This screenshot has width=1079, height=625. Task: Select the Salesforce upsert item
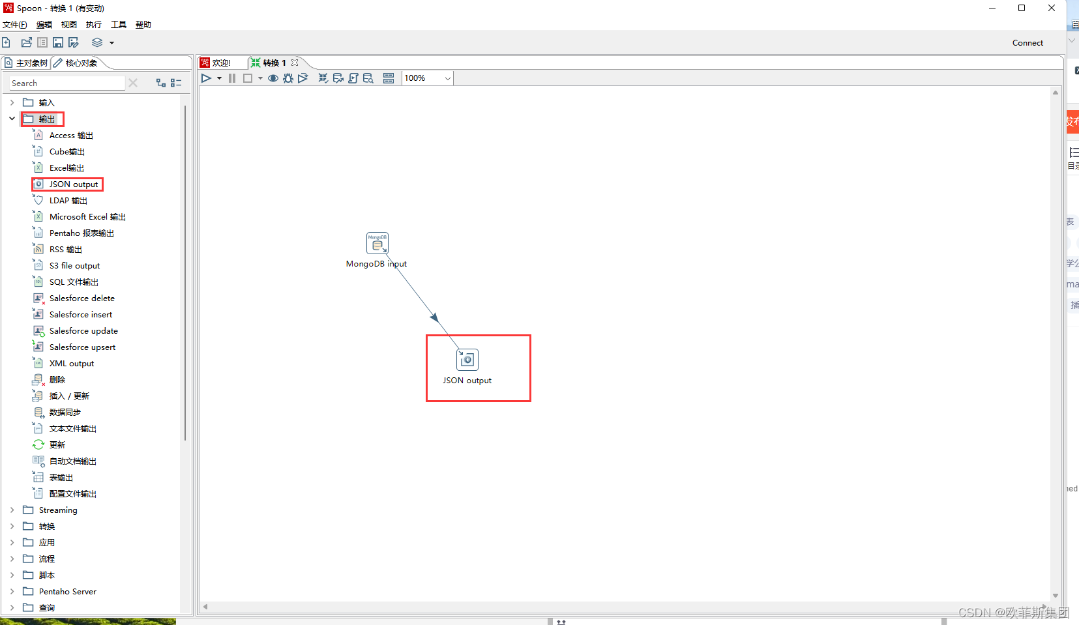pyautogui.click(x=74, y=347)
